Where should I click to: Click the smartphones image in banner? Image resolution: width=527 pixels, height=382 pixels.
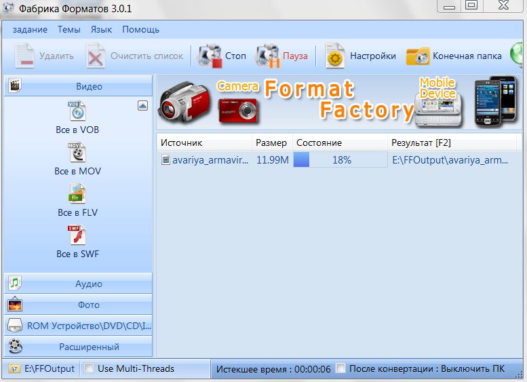[496, 101]
